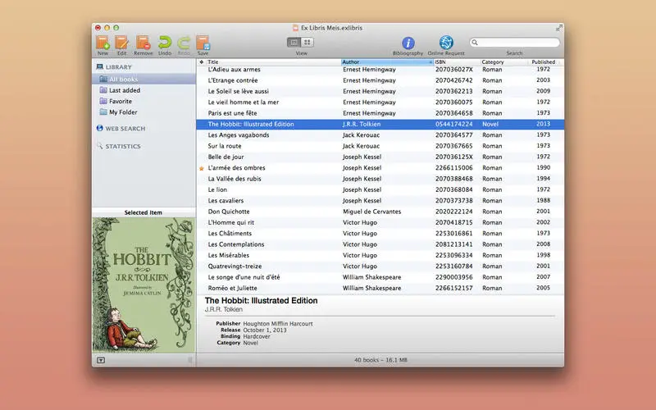Select the row Les Misérables

point(380,255)
